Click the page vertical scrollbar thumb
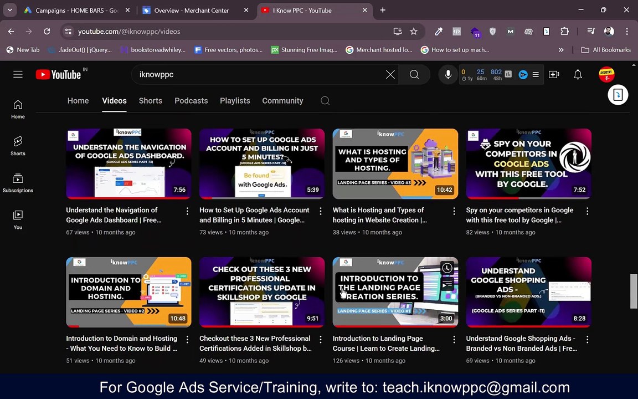Screen dimensions: 638x399 click(634, 291)
